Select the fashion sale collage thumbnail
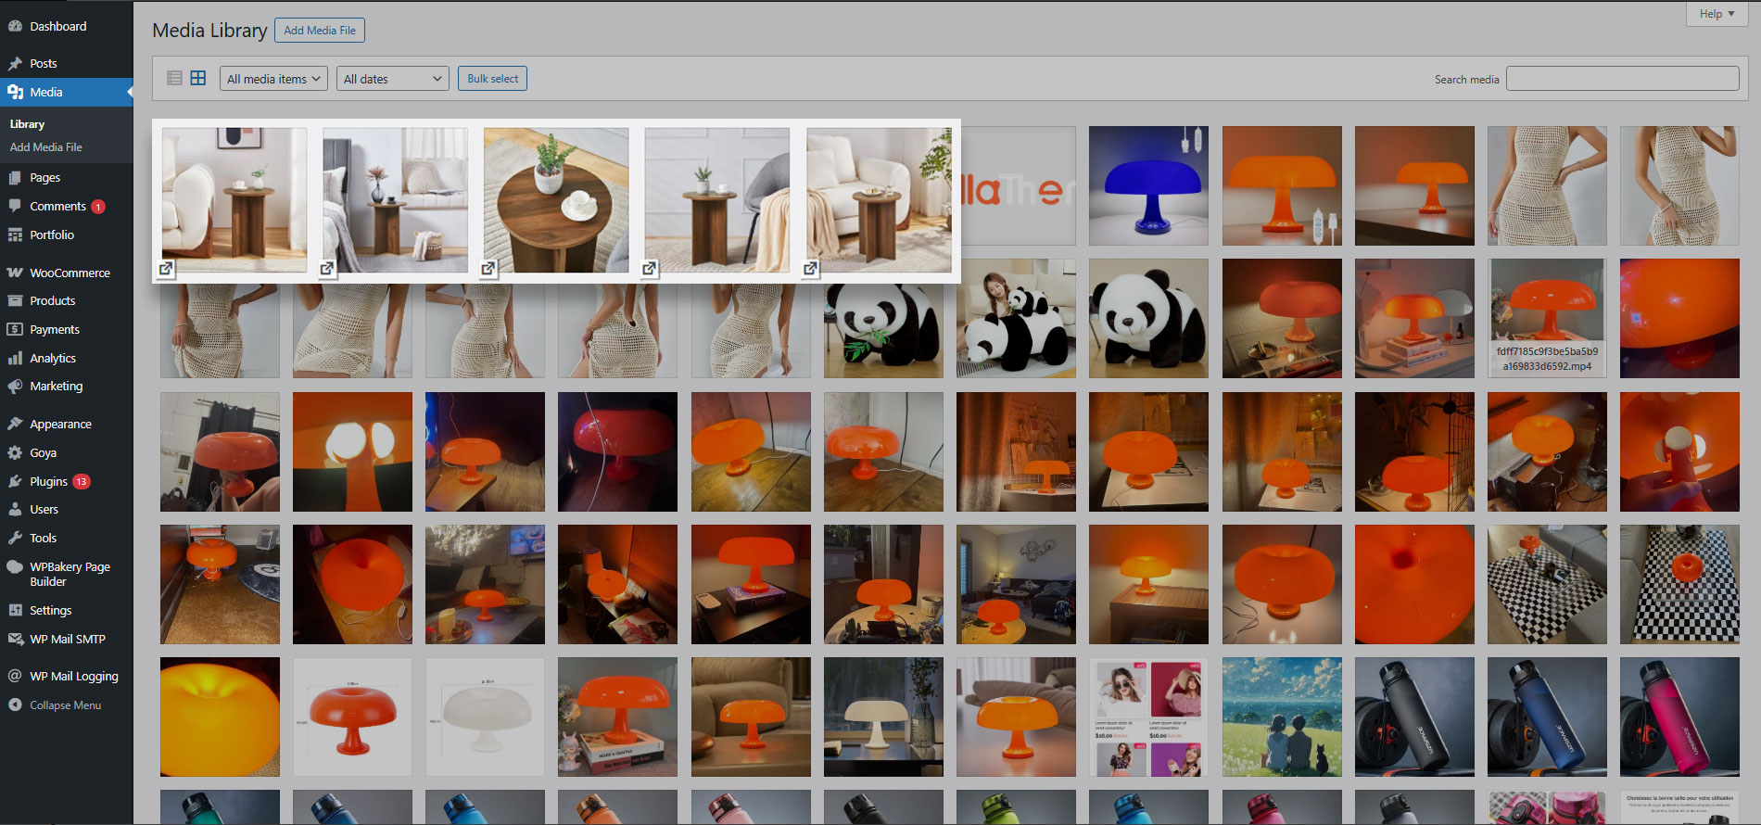1761x825 pixels. tap(1148, 717)
